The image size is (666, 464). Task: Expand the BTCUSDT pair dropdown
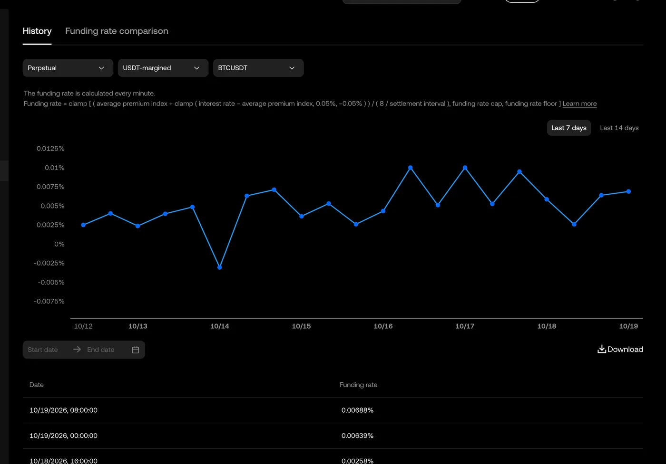click(258, 68)
